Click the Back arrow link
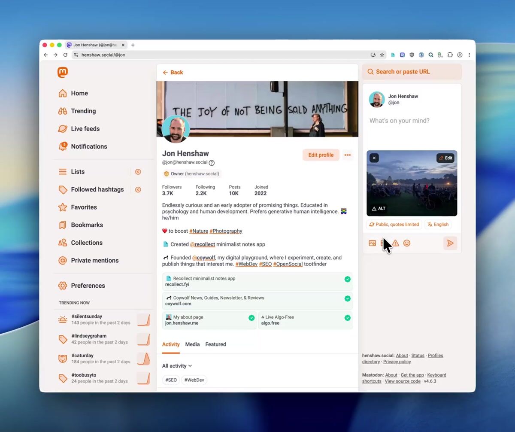The height and width of the screenshot is (432, 515). pos(173,73)
